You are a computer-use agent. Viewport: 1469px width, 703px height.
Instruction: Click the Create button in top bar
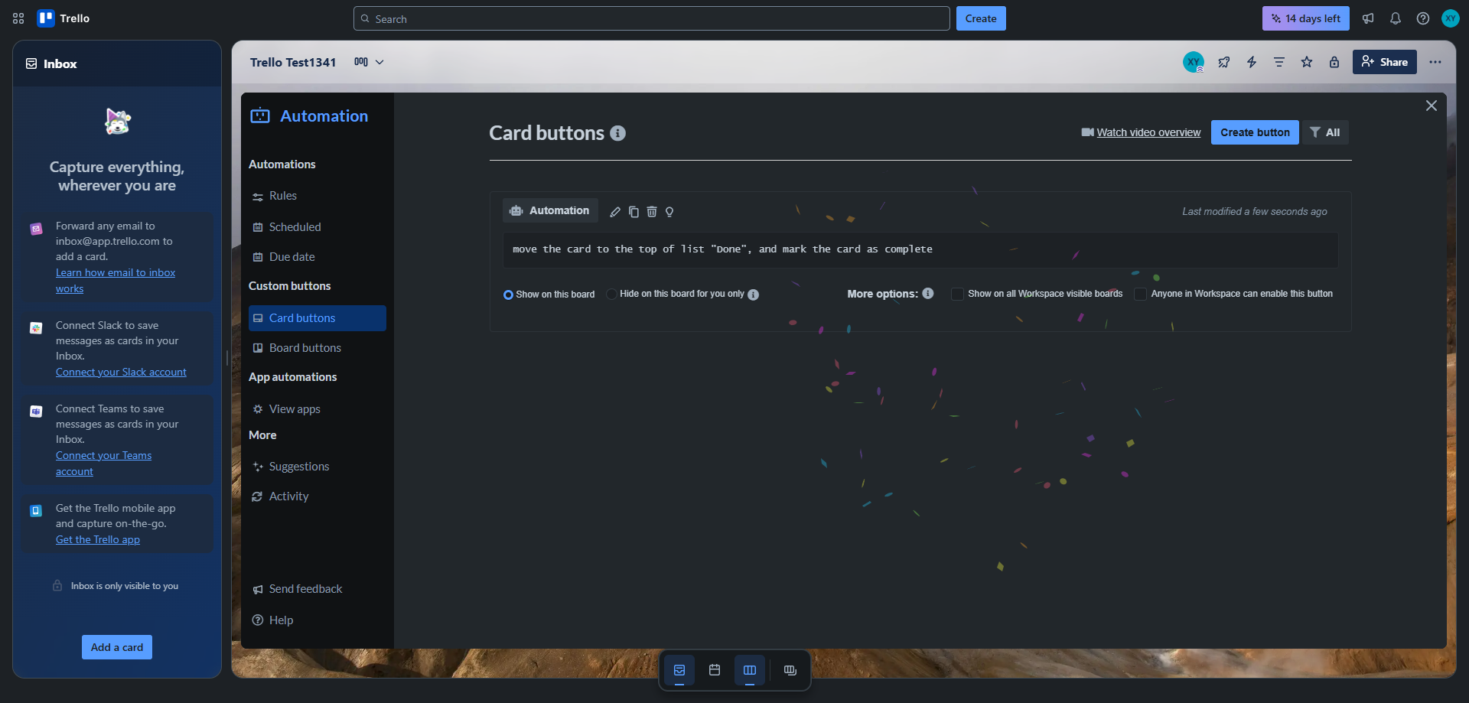coord(981,18)
